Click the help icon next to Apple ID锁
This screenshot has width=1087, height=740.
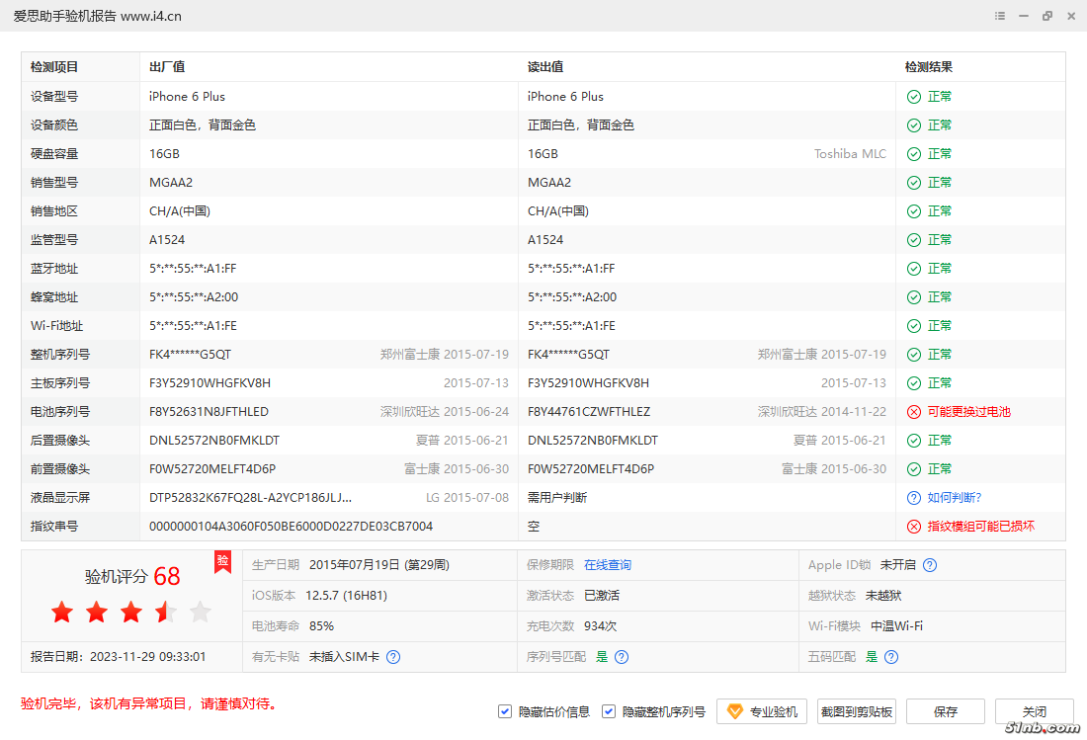(930, 565)
